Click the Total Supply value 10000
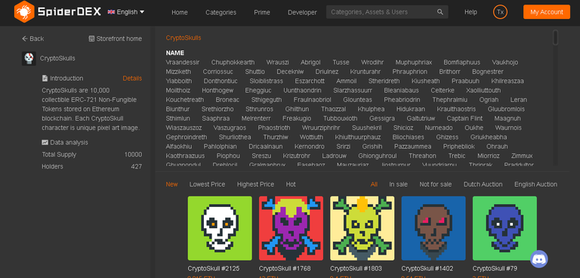The width and height of the screenshot is (580, 278). tap(133, 155)
